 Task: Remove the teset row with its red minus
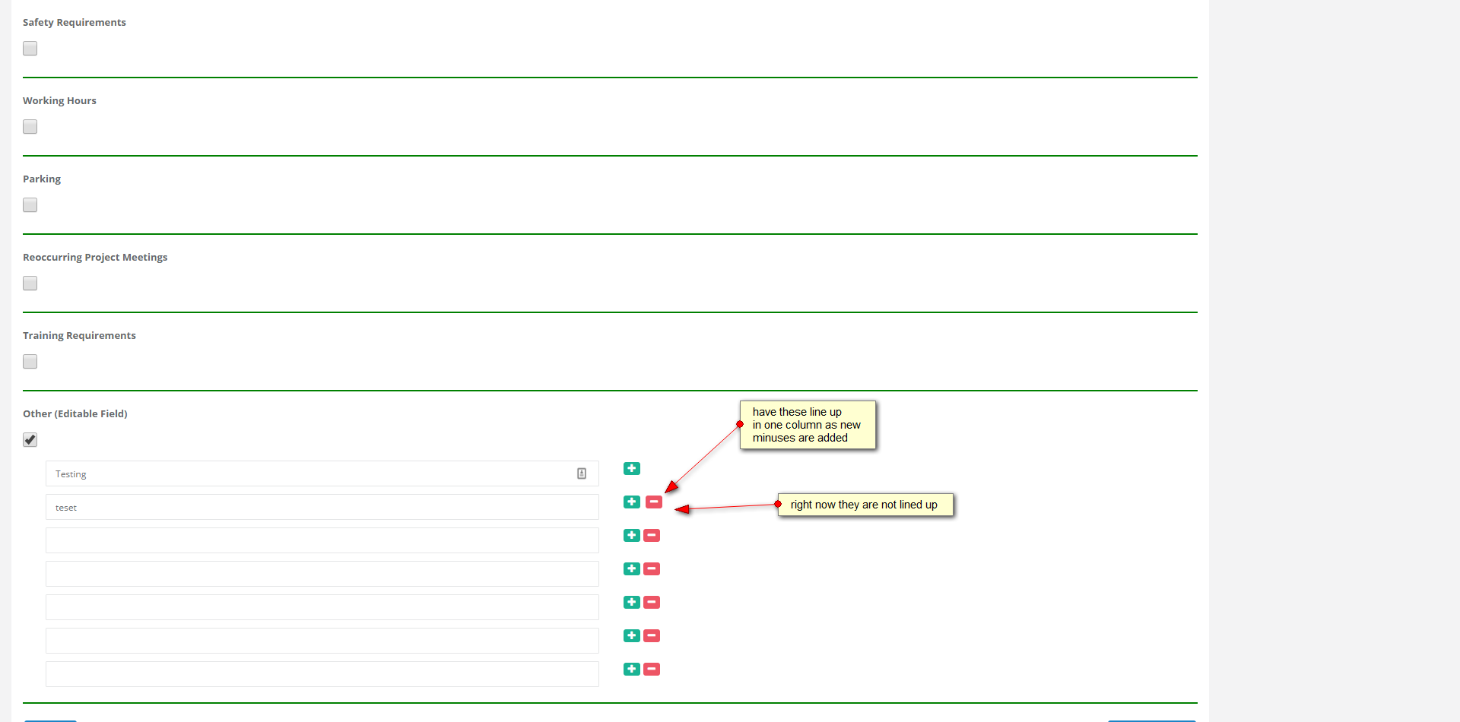tap(654, 502)
